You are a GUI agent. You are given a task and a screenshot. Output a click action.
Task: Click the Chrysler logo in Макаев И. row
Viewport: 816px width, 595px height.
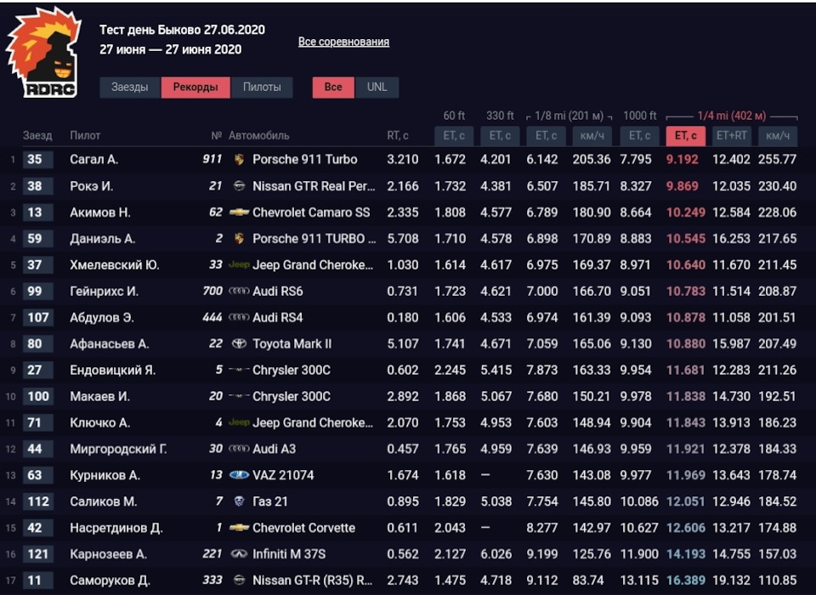239,396
